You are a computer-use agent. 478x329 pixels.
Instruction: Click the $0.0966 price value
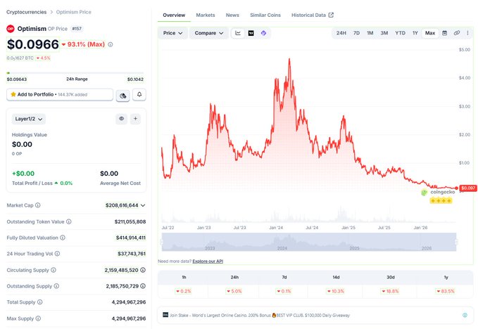point(33,44)
